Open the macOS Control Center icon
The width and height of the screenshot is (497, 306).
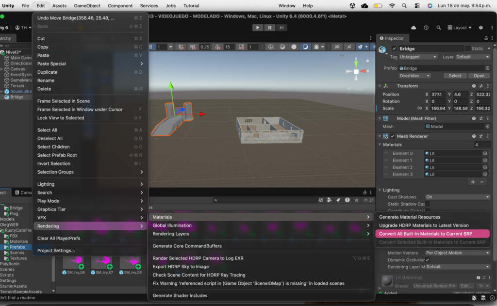[x=417, y=6]
